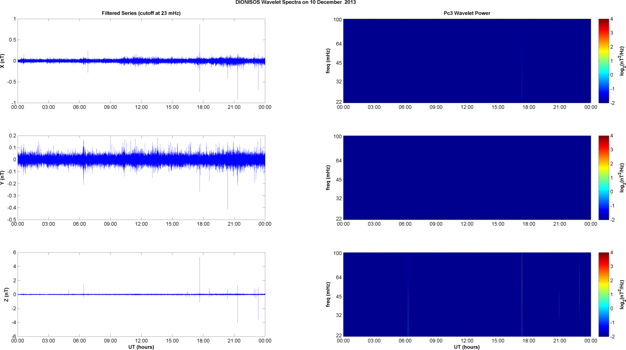Click the freq (mHz) label of middle spectrogram
Viewport: 626px width, 350px height.
(x=328, y=178)
